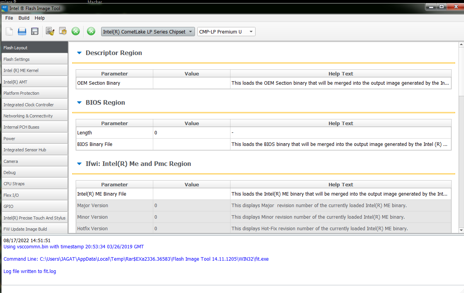Viewport: 464px width, 293px height.
Task: Switch to Flex I/O tab
Action: pos(34,195)
